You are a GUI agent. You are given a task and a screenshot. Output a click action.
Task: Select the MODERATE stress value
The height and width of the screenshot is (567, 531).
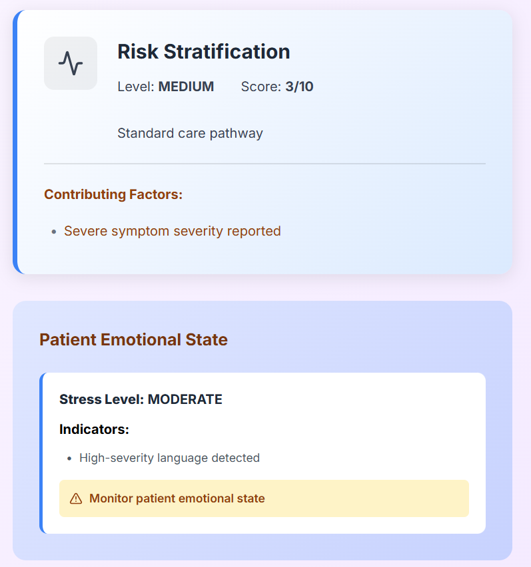[x=185, y=399]
